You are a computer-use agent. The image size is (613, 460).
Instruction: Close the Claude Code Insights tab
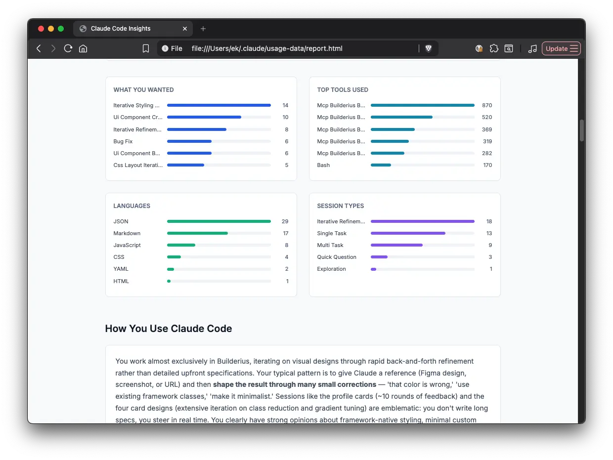coord(185,29)
